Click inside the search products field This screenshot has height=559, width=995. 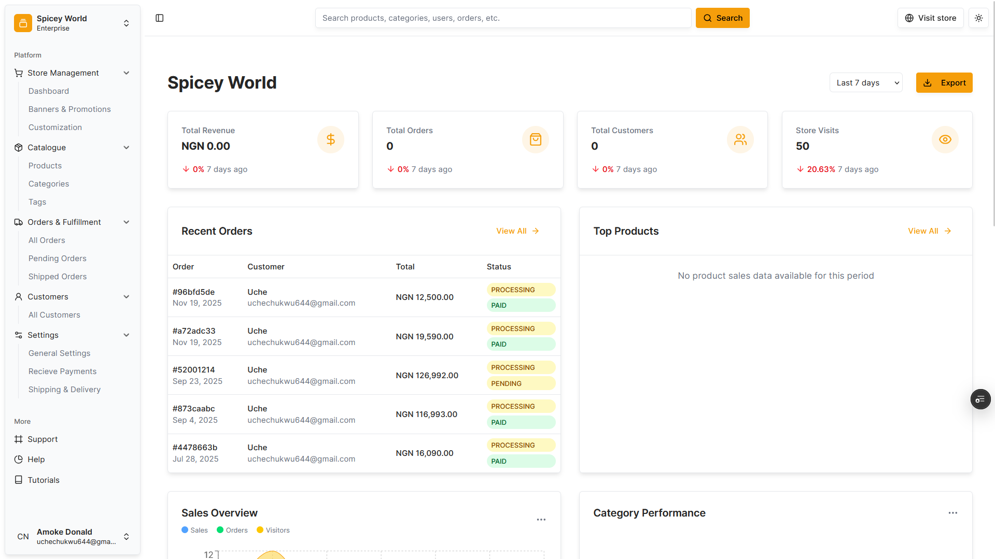(502, 18)
